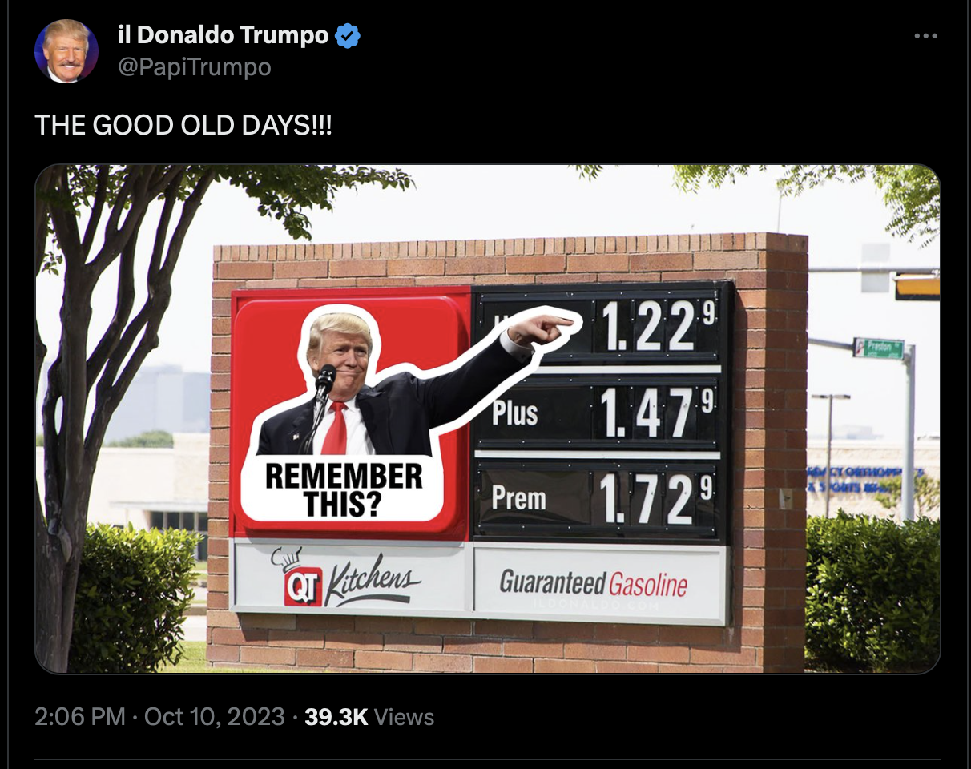Screen dimensions: 971x769
Task: Click the Oct 10, 2023 date
Action: click(x=215, y=716)
